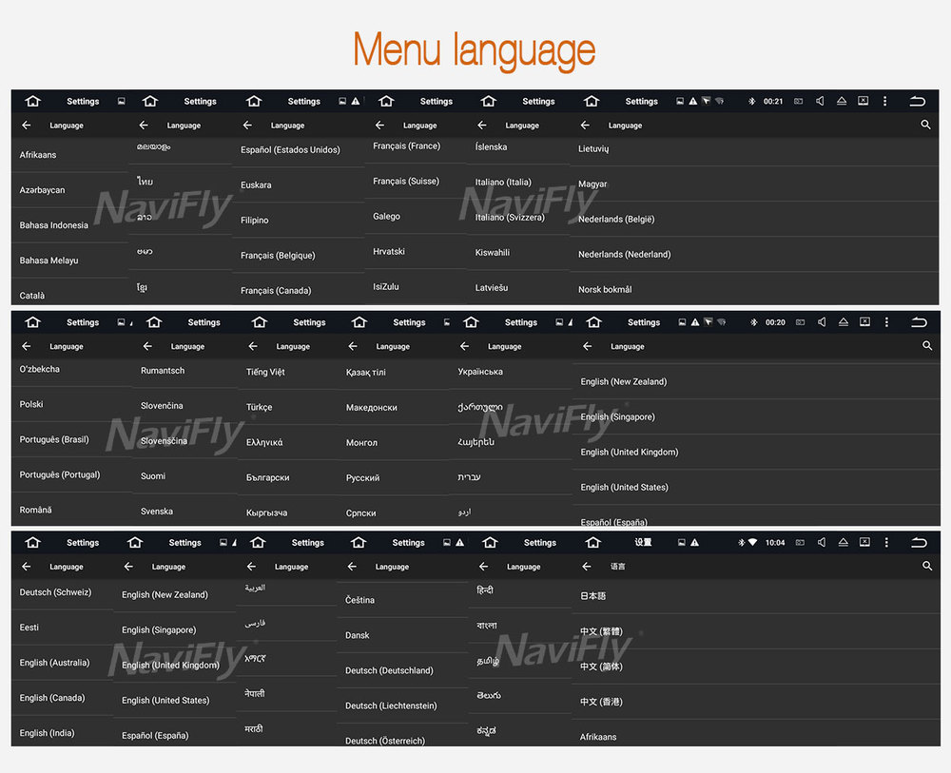Viewport: 951px width, 773px height.
Task: Tap the Bluetooth icon beside the 00:20 clock
Action: (752, 322)
